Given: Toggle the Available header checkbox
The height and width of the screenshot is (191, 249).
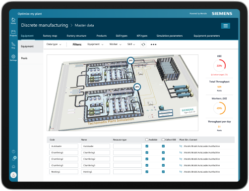Looking at the screenshot, I should coord(147,140).
